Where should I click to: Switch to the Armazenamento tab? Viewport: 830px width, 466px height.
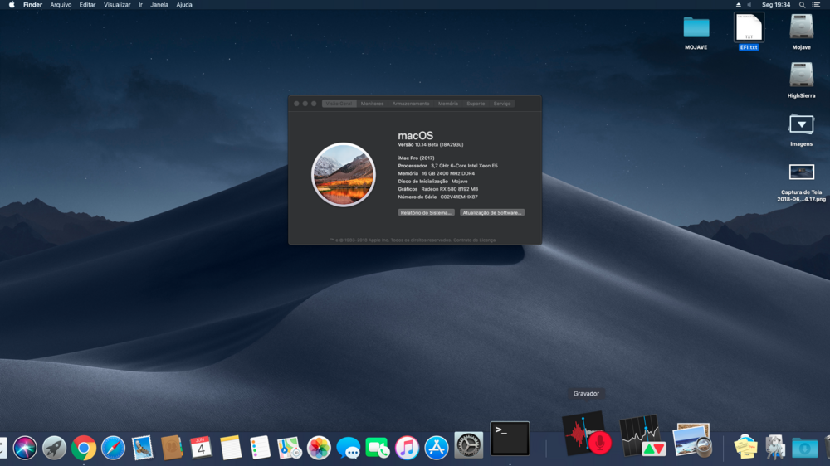click(411, 104)
